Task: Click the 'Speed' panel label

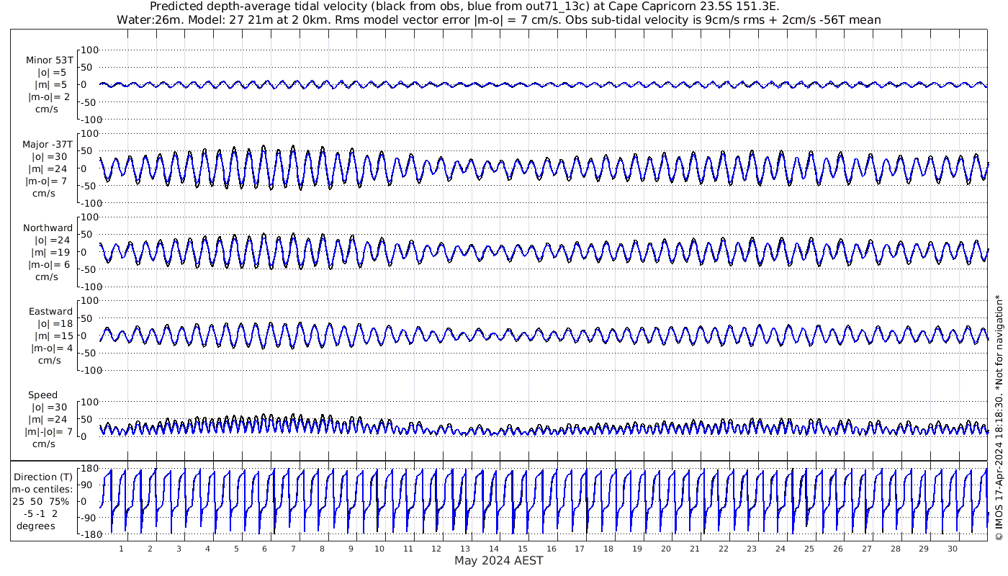Action: point(43,395)
